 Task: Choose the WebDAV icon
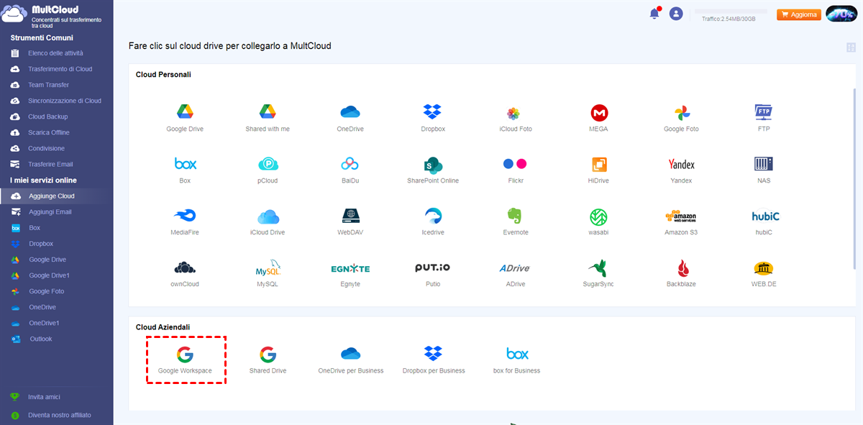pos(350,216)
